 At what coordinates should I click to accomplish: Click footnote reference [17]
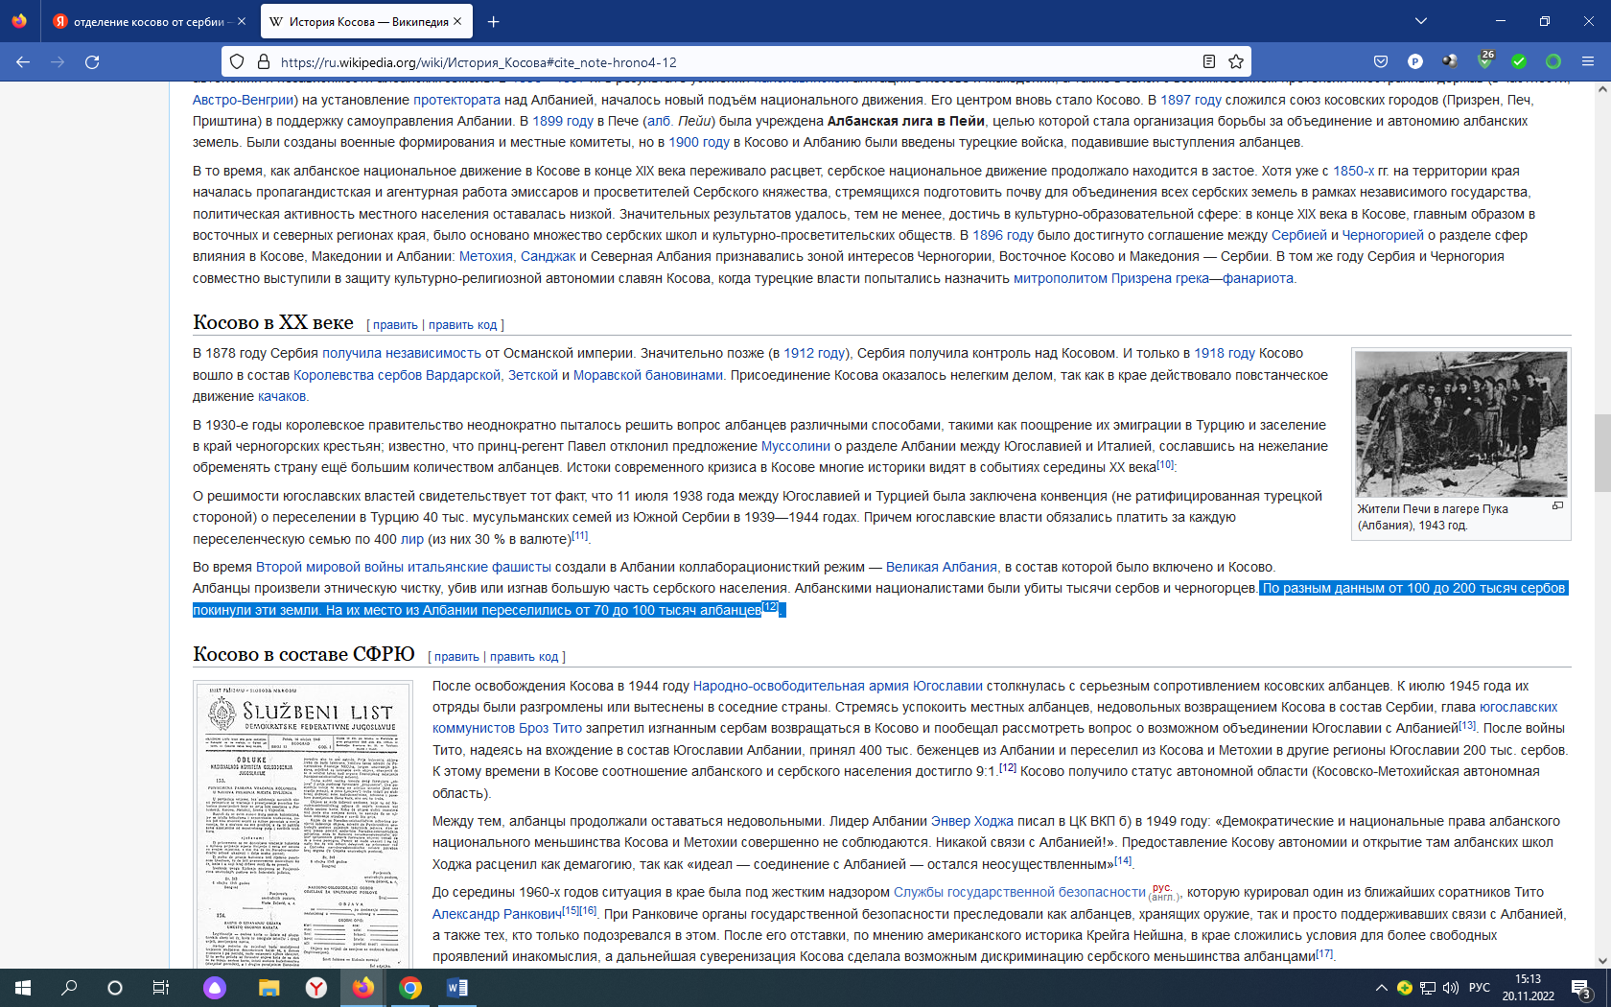point(1324,953)
